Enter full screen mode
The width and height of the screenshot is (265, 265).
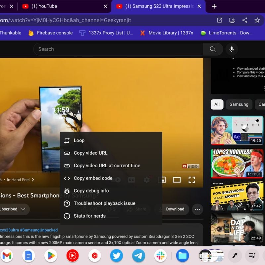(x=192, y=180)
